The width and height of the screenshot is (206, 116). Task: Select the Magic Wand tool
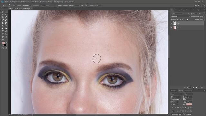(x=6, y=15)
